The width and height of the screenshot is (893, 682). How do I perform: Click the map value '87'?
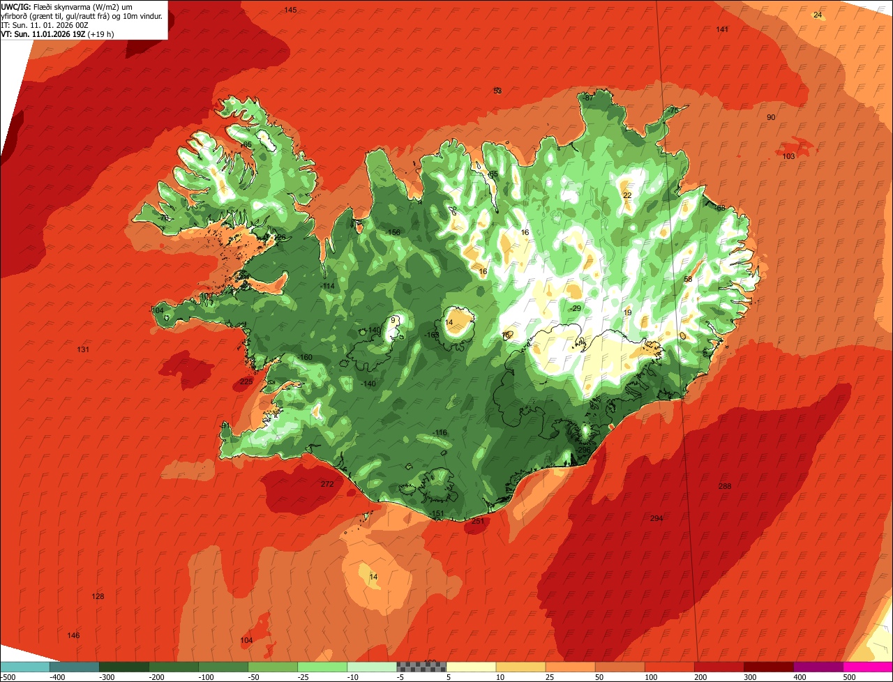point(589,98)
